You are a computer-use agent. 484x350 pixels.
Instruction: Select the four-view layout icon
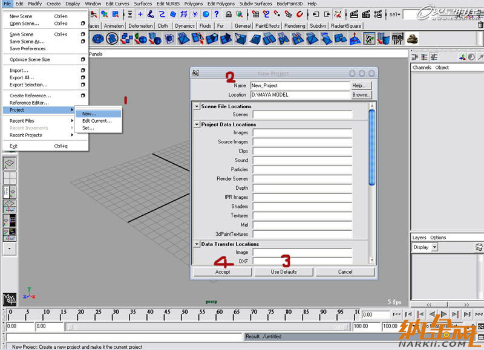(x=10, y=178)
